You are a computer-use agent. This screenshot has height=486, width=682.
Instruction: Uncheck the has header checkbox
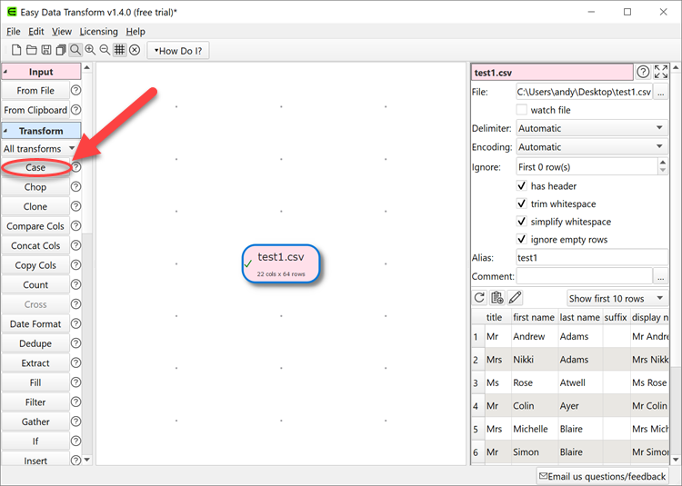(x=522, y=186)
